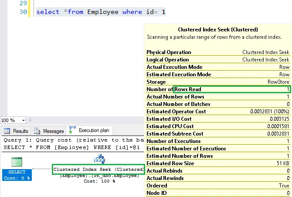Viewport: 292px width, 197px height.
Task: Click the [Employee].[PK_dbo.Employee] text
Action: pos(100,176)
